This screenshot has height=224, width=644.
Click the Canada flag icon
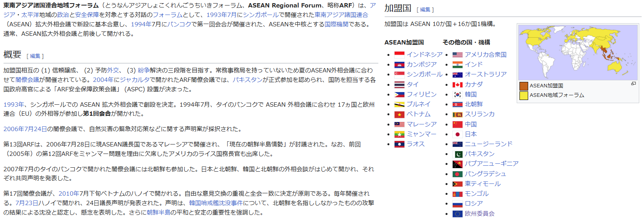(x=457, y=85)
